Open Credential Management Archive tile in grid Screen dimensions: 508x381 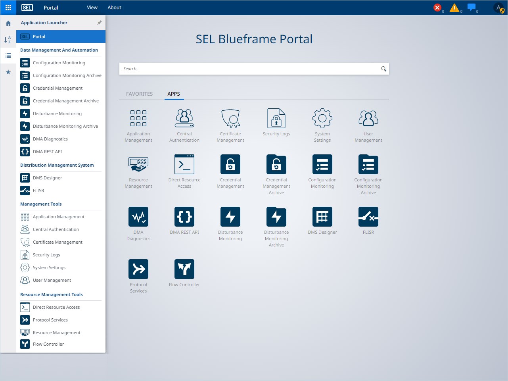click(x=276, y=175)
